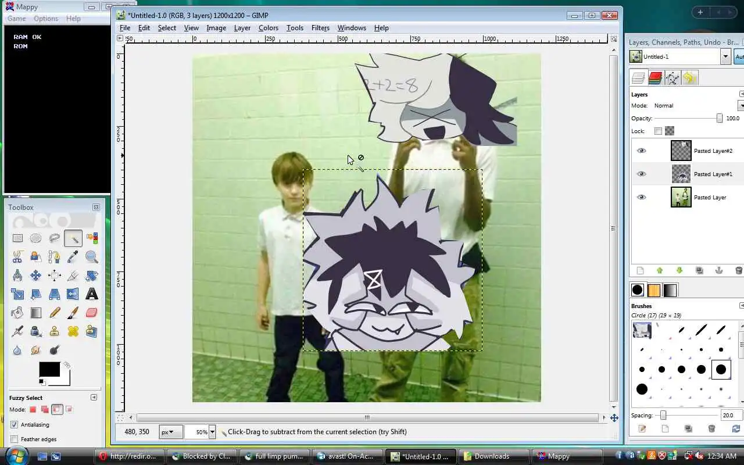This screenshot has width=744, height=465.
Task: Set selection mode to replace (first Mode icon)
Action: tap(33, 409)
